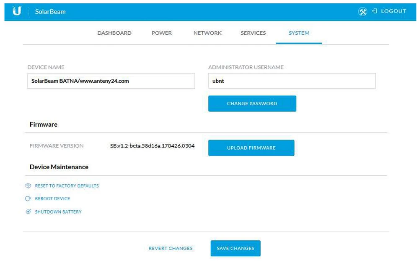Select the System tab
The width and height of the screenshot is (419, 265).
pos(298,33)
